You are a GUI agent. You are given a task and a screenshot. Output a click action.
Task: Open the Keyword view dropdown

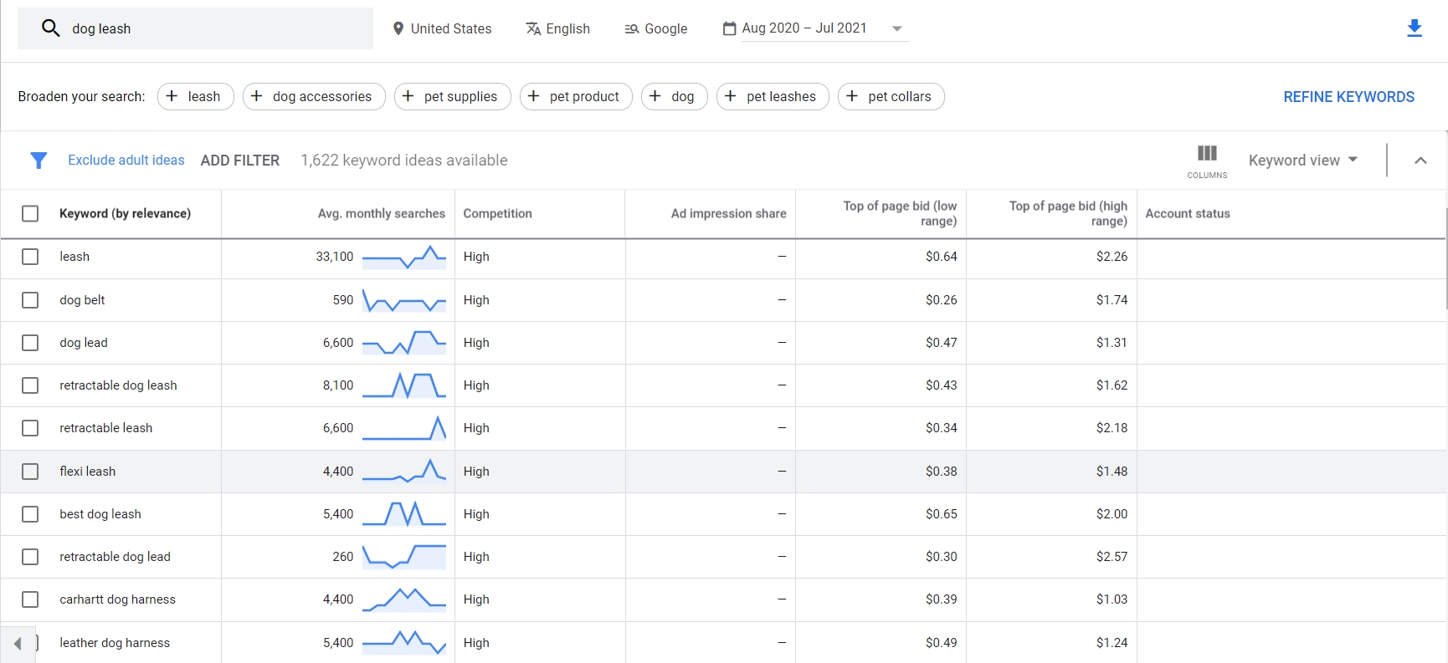1302,161
